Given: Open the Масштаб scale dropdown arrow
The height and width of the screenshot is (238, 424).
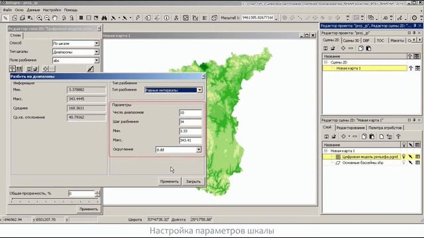Looking at the screenshot, I should click(276, 19).
